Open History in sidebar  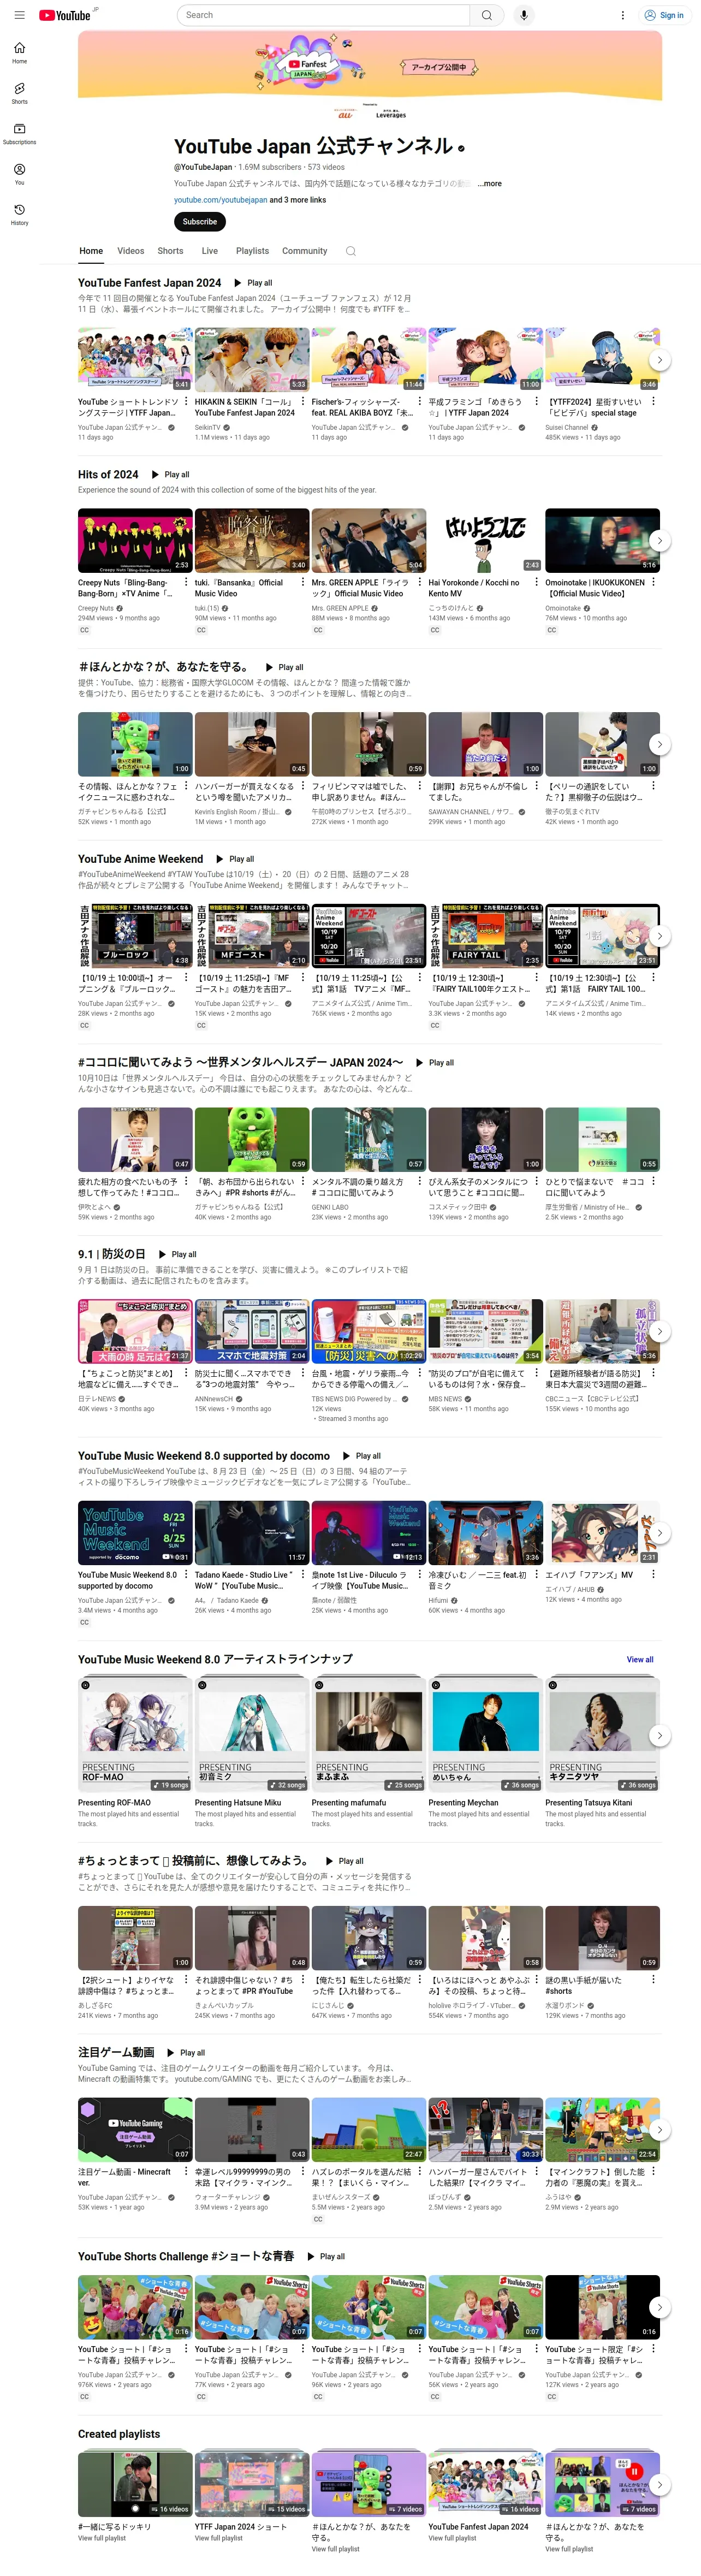pos(19,214)
